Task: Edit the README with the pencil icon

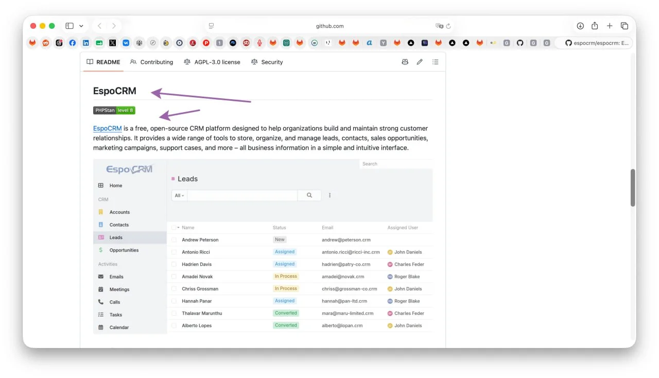Action: point(420,62)
